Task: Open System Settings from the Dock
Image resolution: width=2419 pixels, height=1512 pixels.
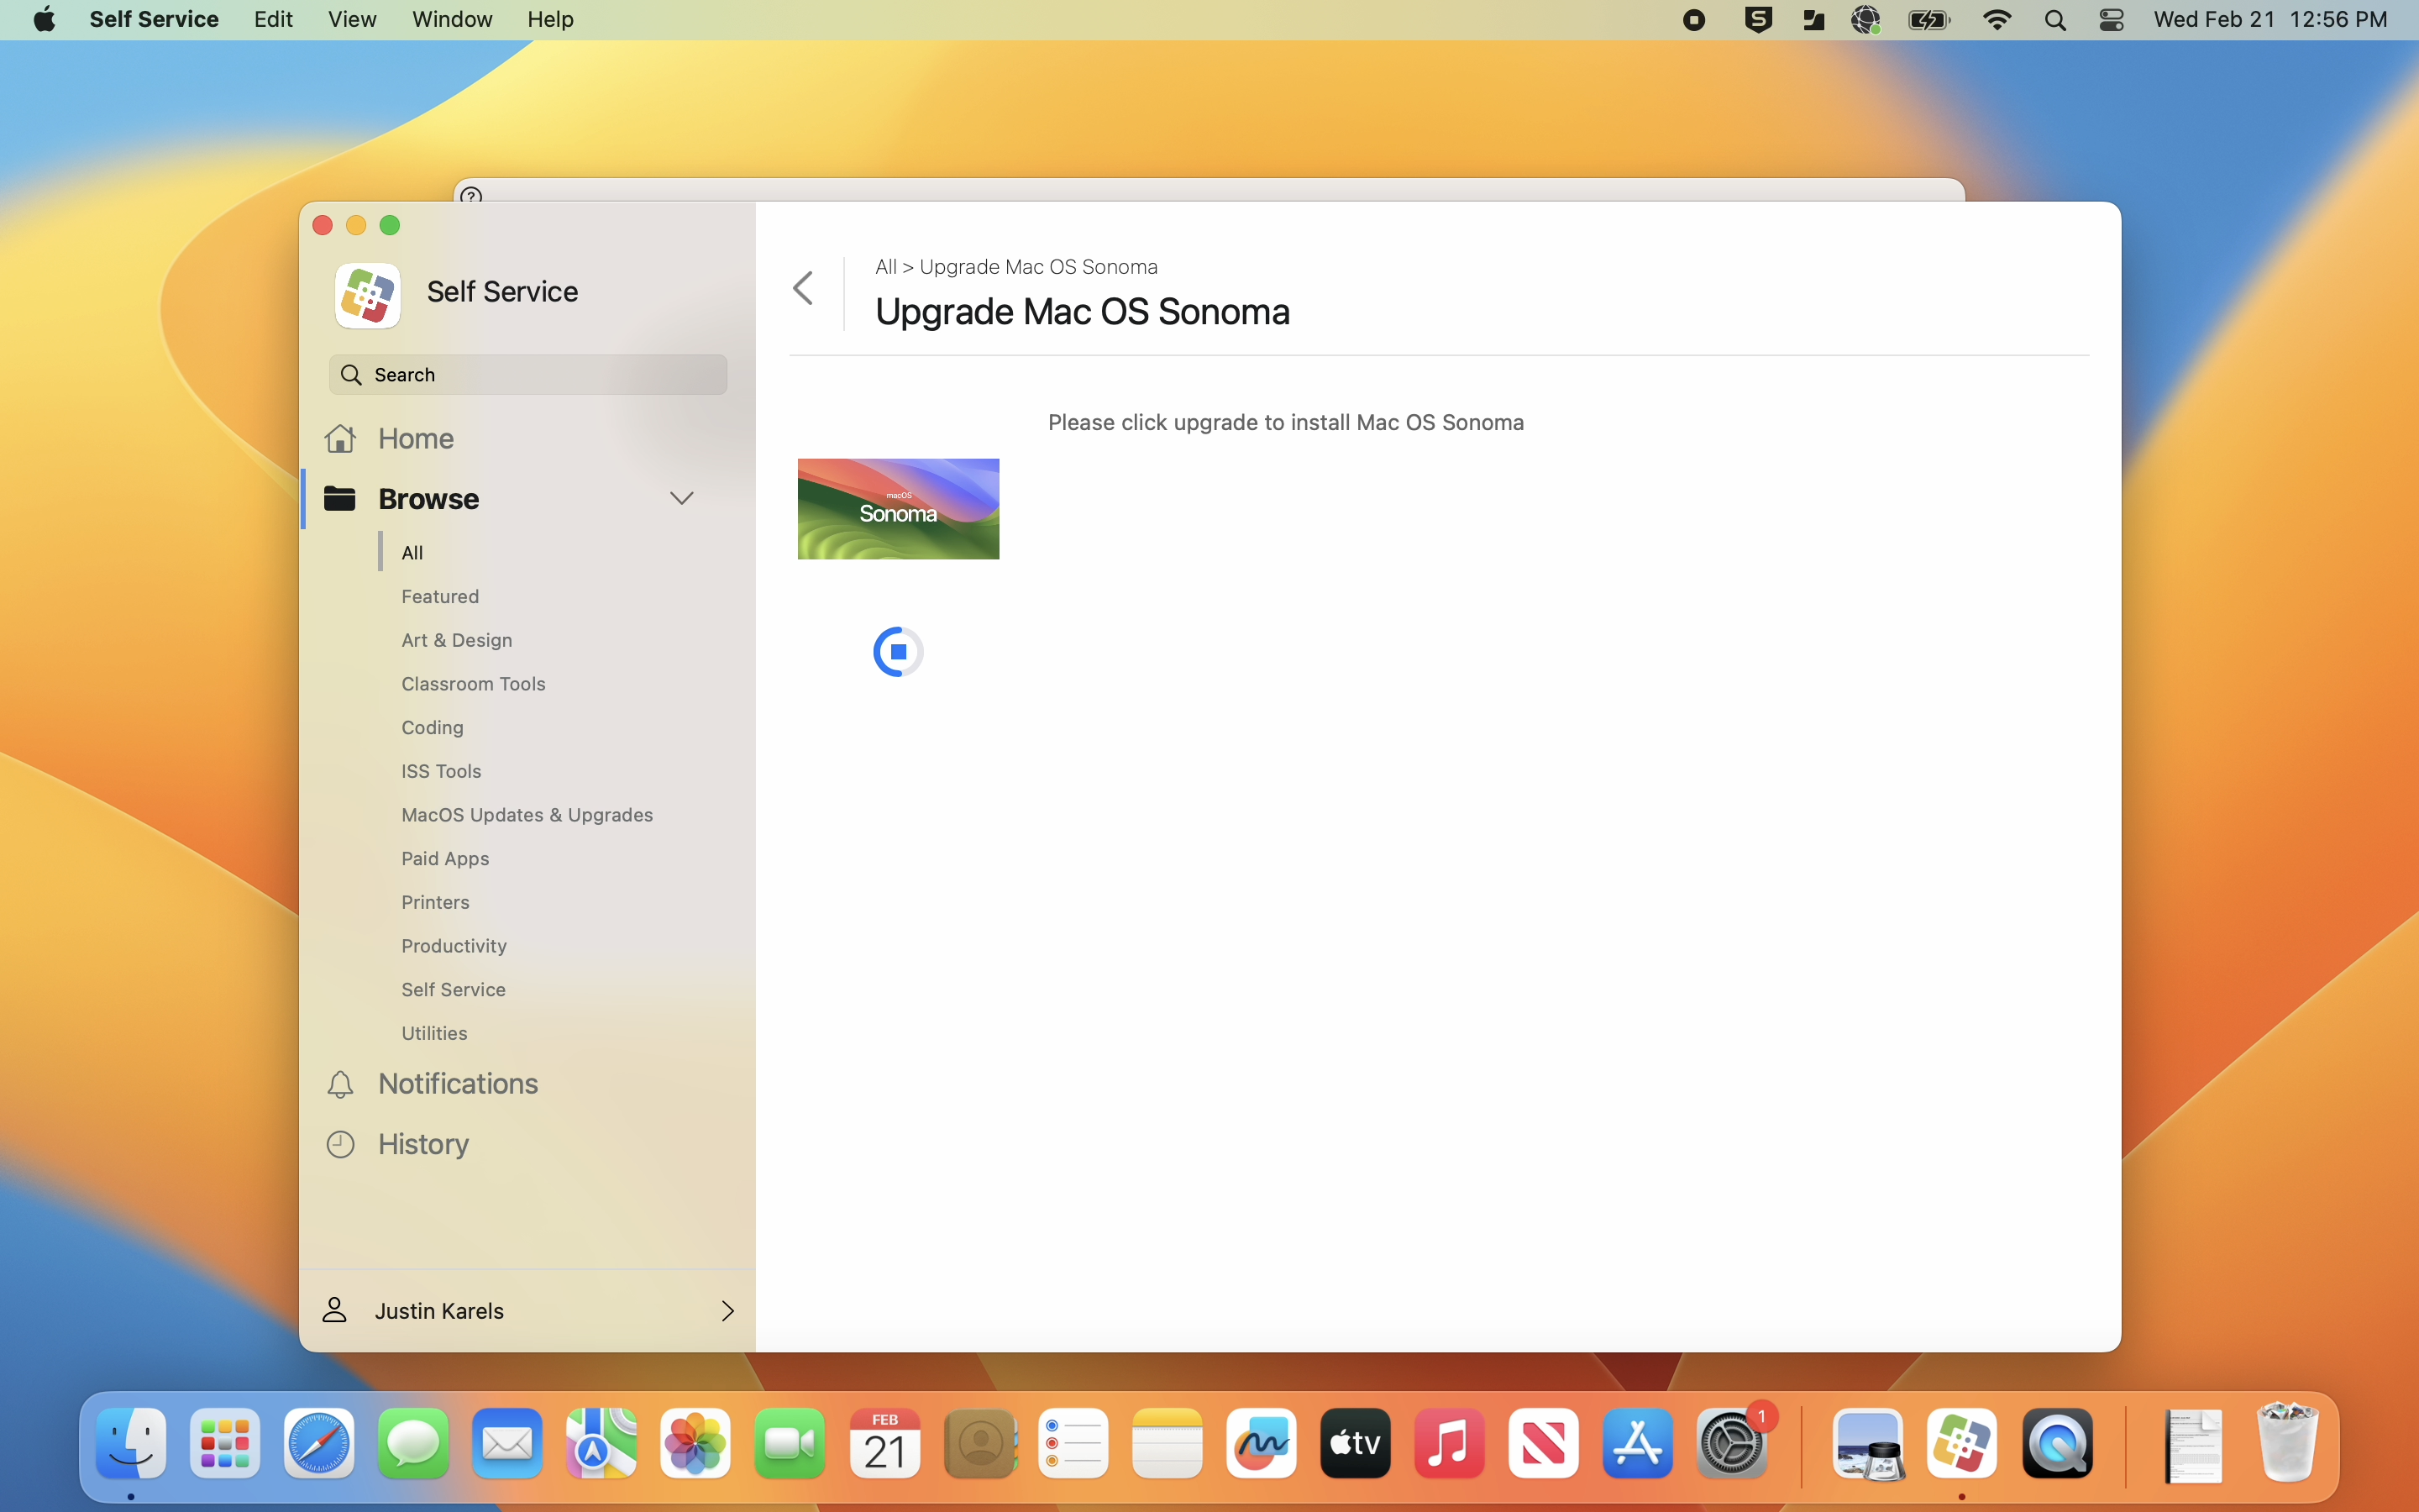Action: tap(1732, 1443)
